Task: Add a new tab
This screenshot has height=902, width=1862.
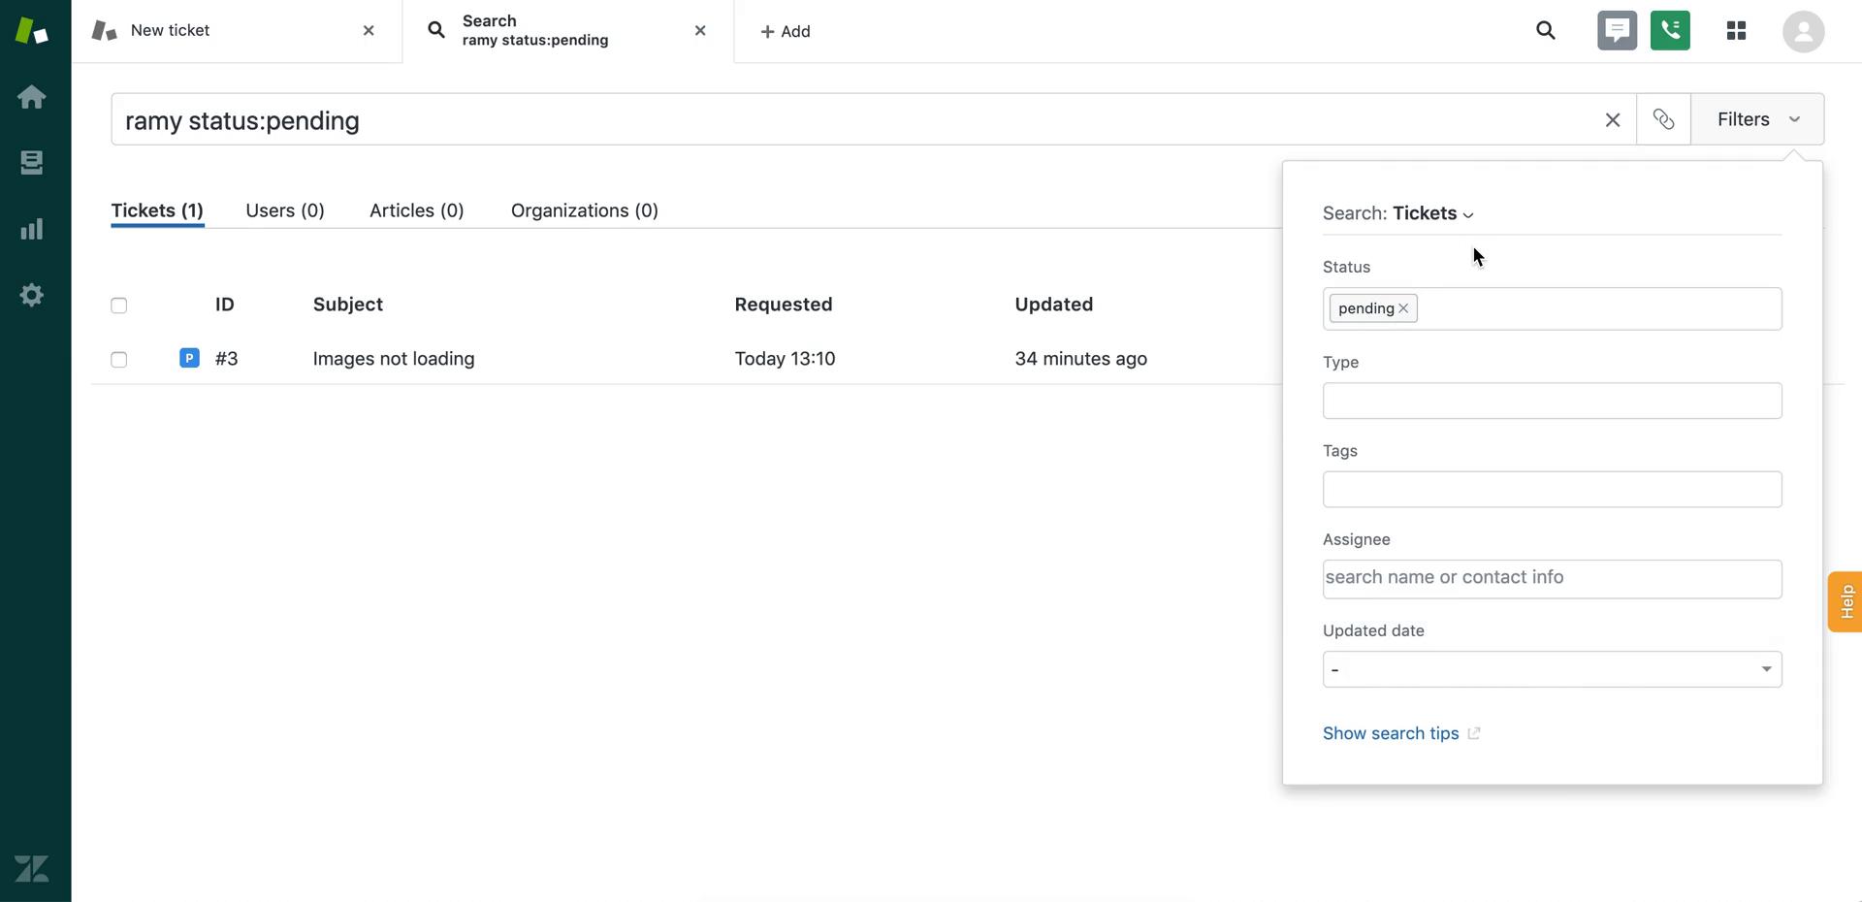Action: pyautogui.click(x=786, y=32)
